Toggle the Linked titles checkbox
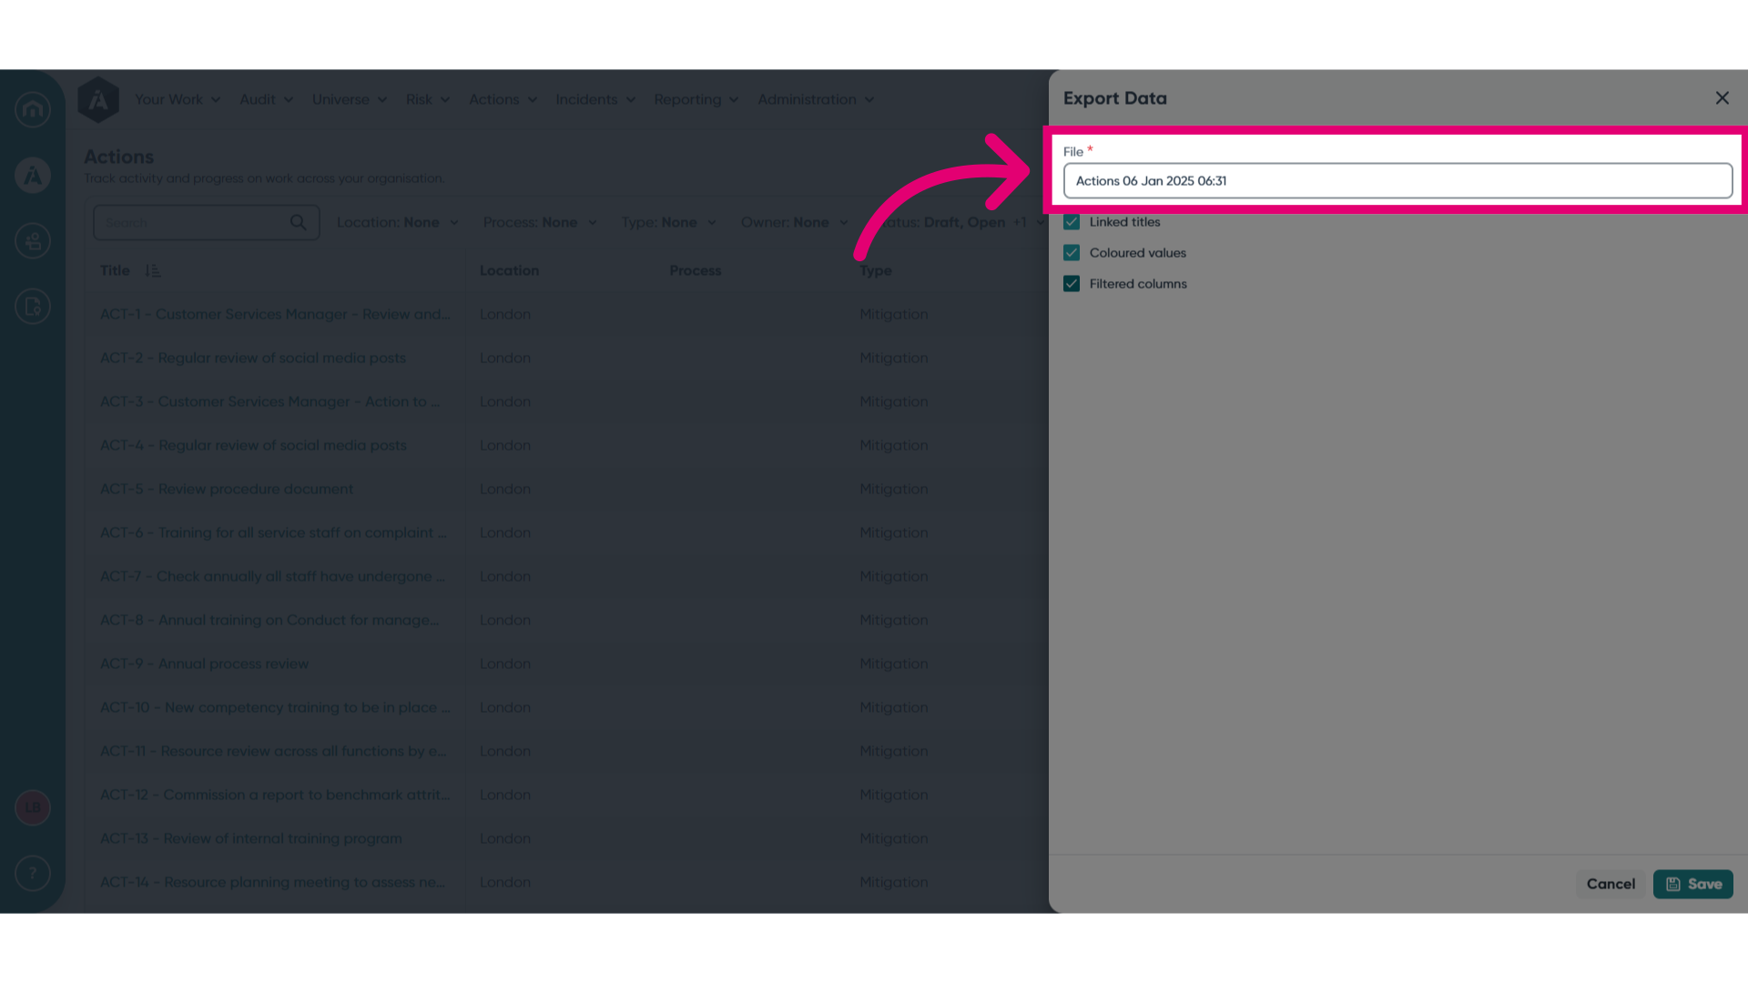The height and width of the screenshot is (983, 1748). (1072, 222)
